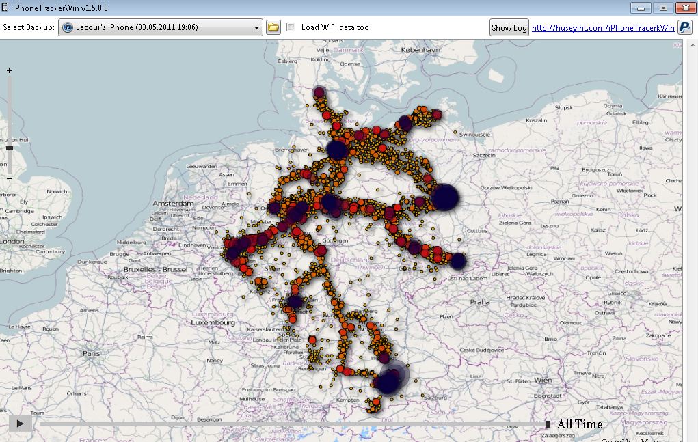This screenshot has height=442, width=698.
Task: Click 'Amsterdam' label on the map
Action: pyautogui.click(x=173, y=203)
